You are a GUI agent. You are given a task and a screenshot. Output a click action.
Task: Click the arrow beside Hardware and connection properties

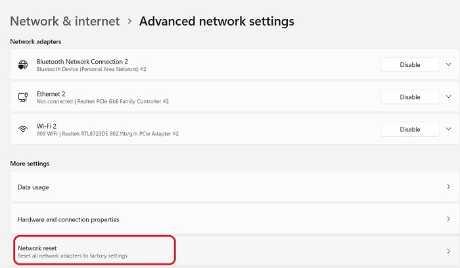tap(449, 219)
